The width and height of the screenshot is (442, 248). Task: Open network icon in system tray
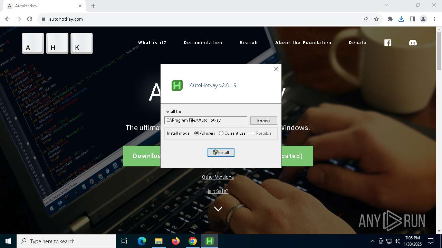389,241
